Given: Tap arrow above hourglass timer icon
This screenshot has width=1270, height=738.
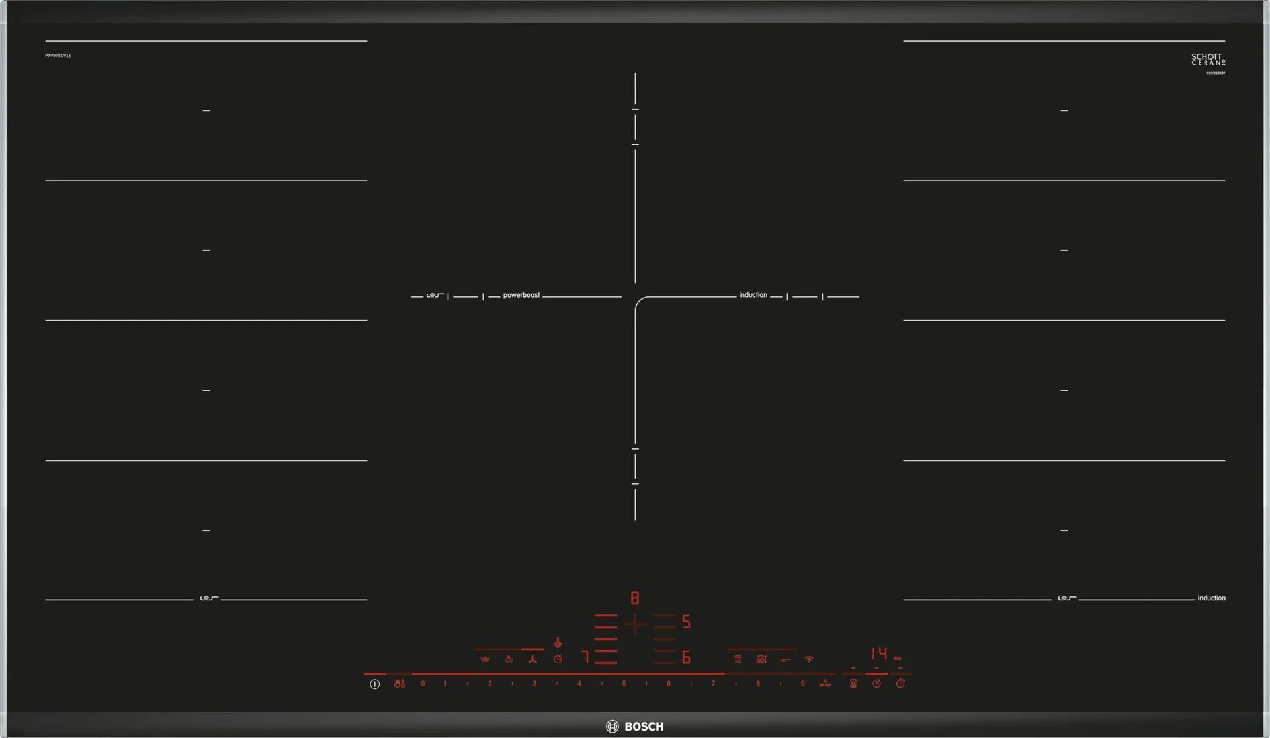Looking at the screenshot, I should [x=853, y=669].
